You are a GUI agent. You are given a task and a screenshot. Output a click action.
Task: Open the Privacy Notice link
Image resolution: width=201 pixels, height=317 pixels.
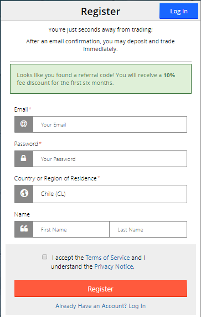pyautogui.click(x=114, y=266)
